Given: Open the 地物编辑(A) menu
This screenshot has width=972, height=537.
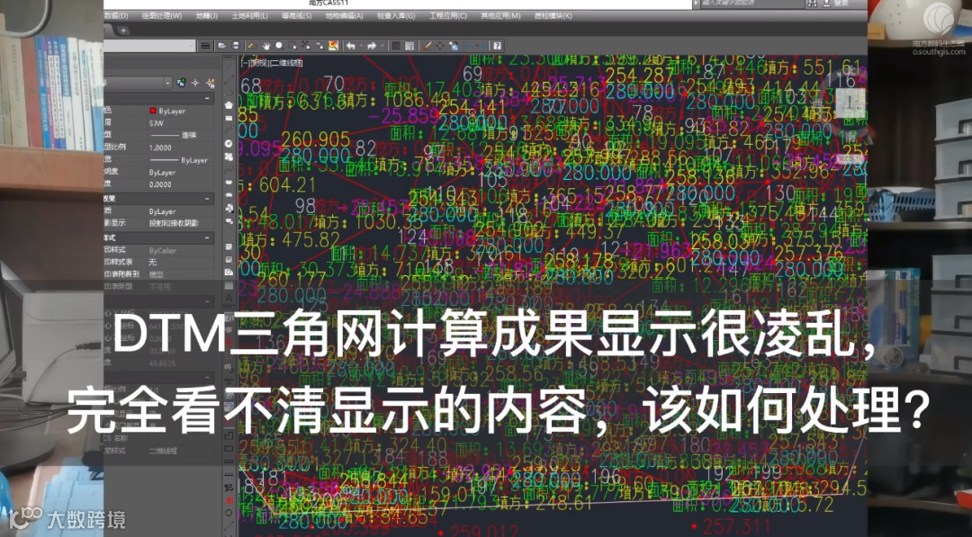Looking at the screenshot, I should (344, 15).
